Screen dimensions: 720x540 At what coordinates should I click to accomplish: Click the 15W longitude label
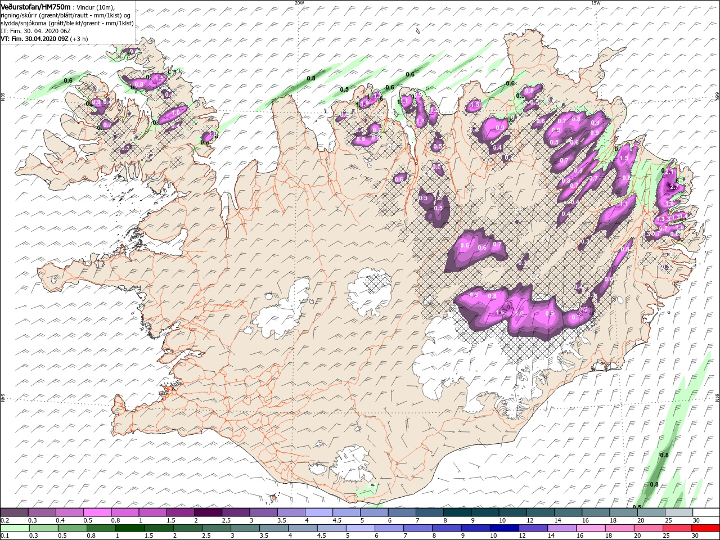tap(596, 2)
